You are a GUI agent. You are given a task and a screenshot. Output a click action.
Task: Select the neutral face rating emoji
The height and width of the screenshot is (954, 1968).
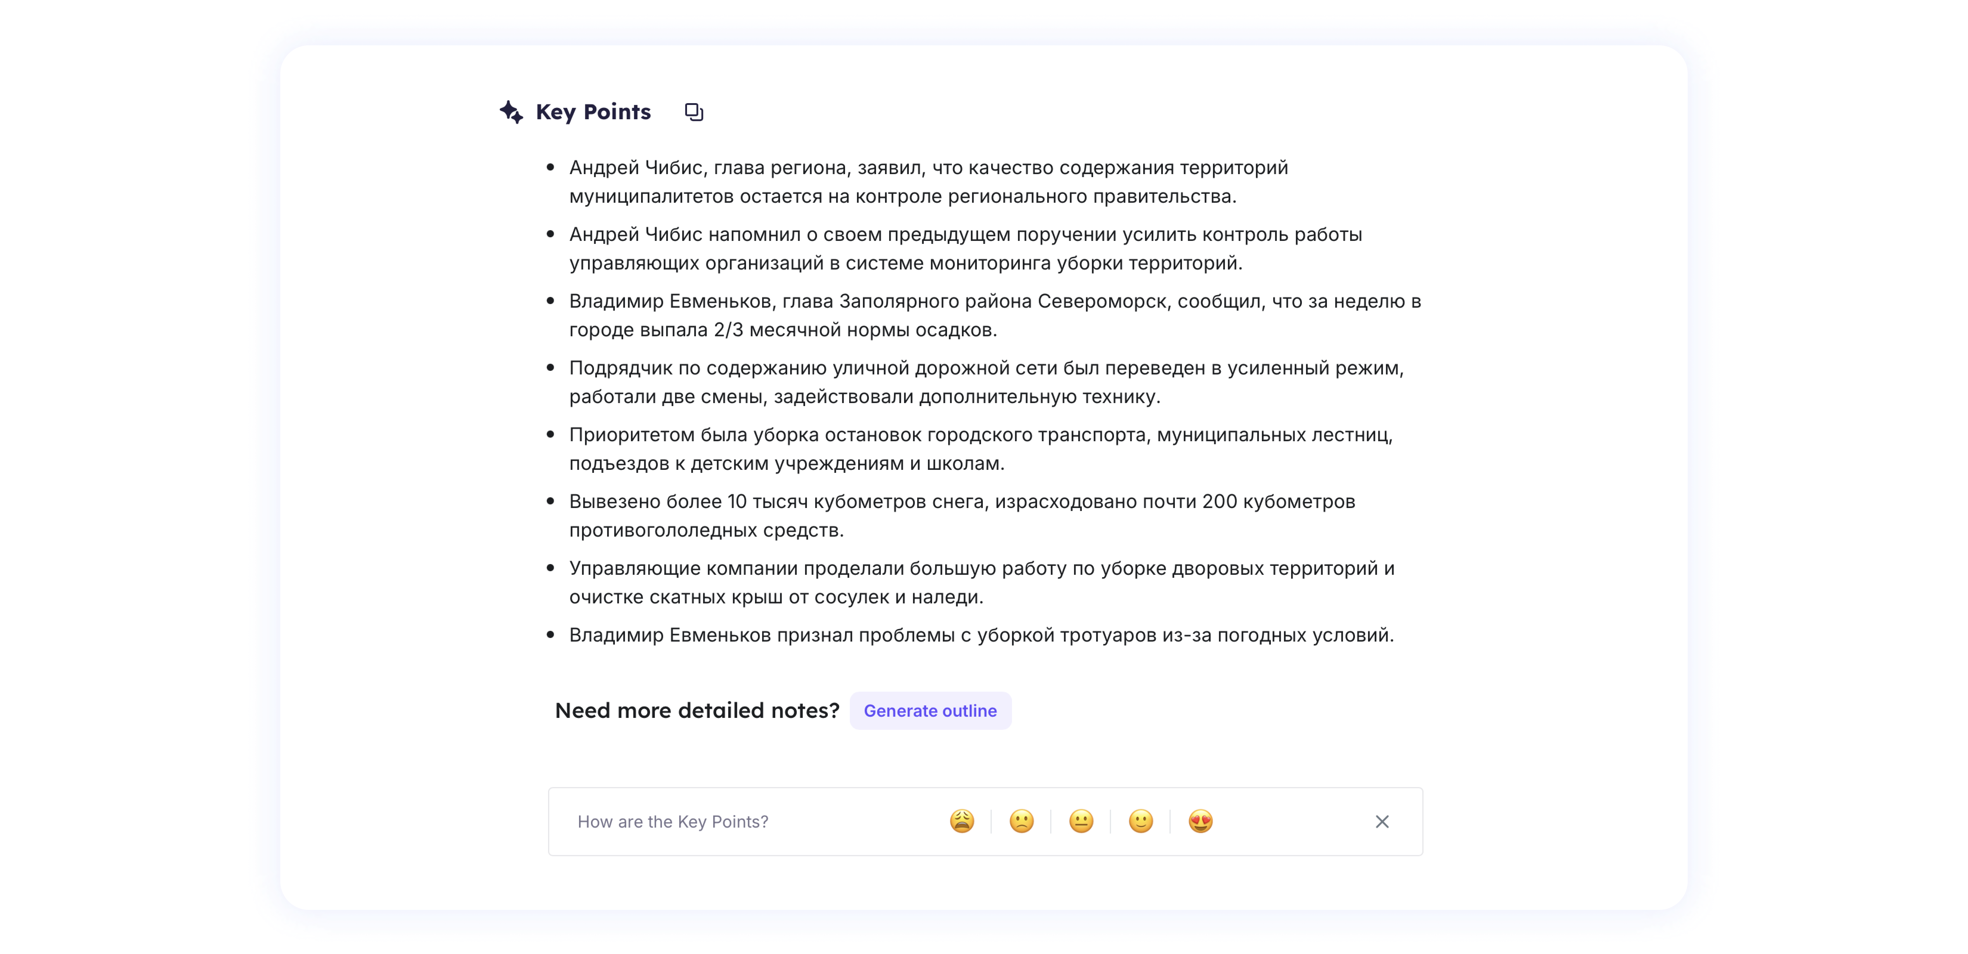[1081, 821]
